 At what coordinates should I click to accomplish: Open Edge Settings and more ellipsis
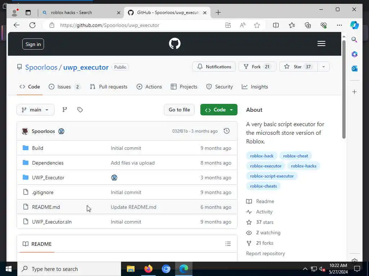tap(339, 25)
